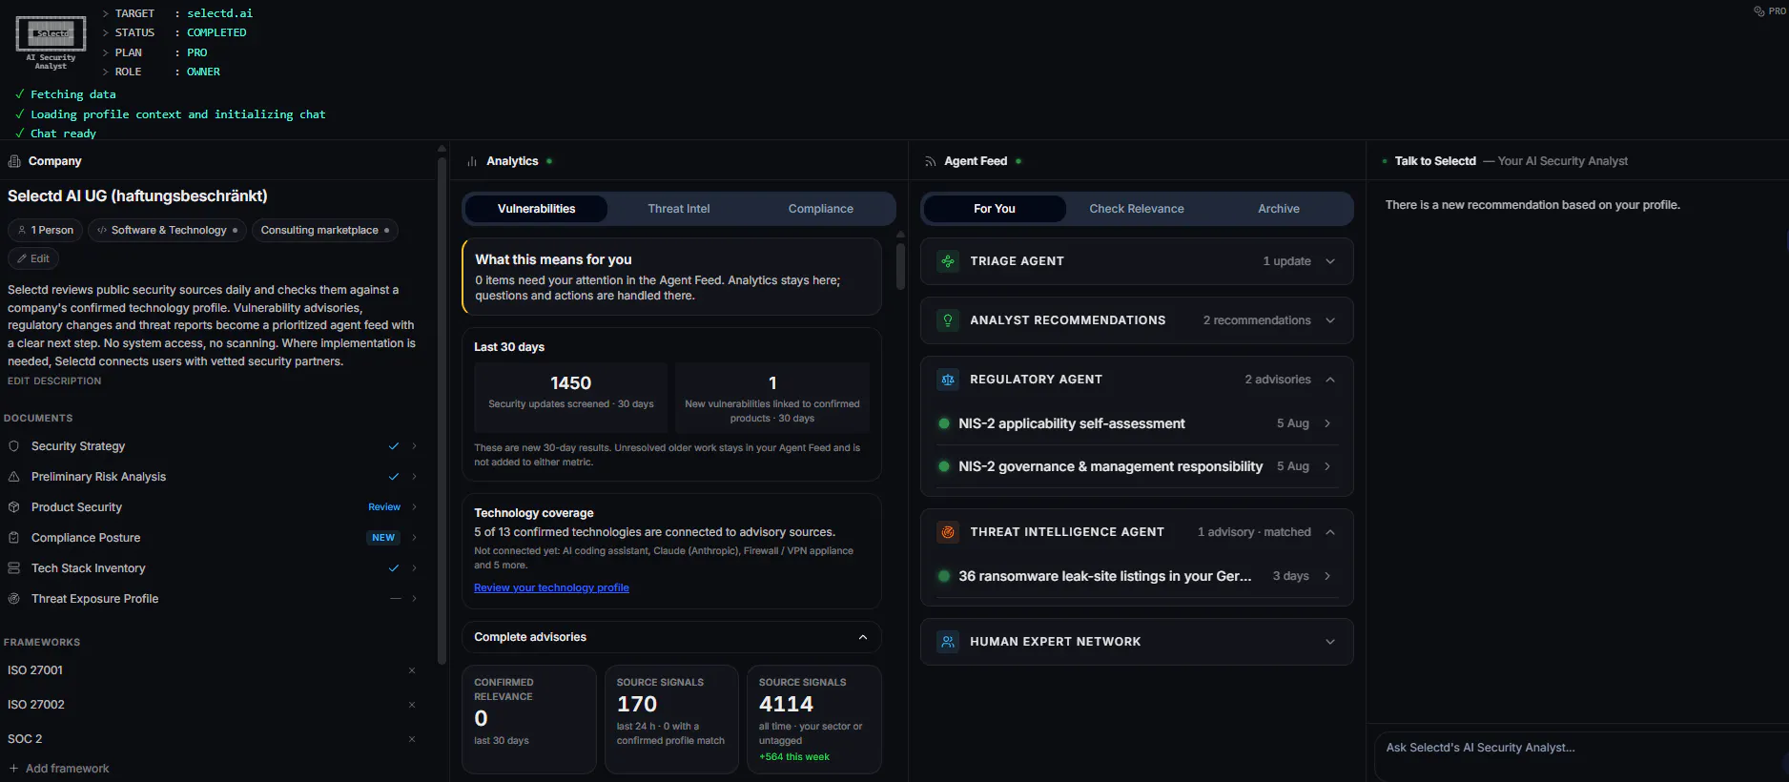Image resolution: width=1789 pixels, height=782 pixels.
Task: Click the Threat Exposure Profile target icon
Action: click(14, 599)
